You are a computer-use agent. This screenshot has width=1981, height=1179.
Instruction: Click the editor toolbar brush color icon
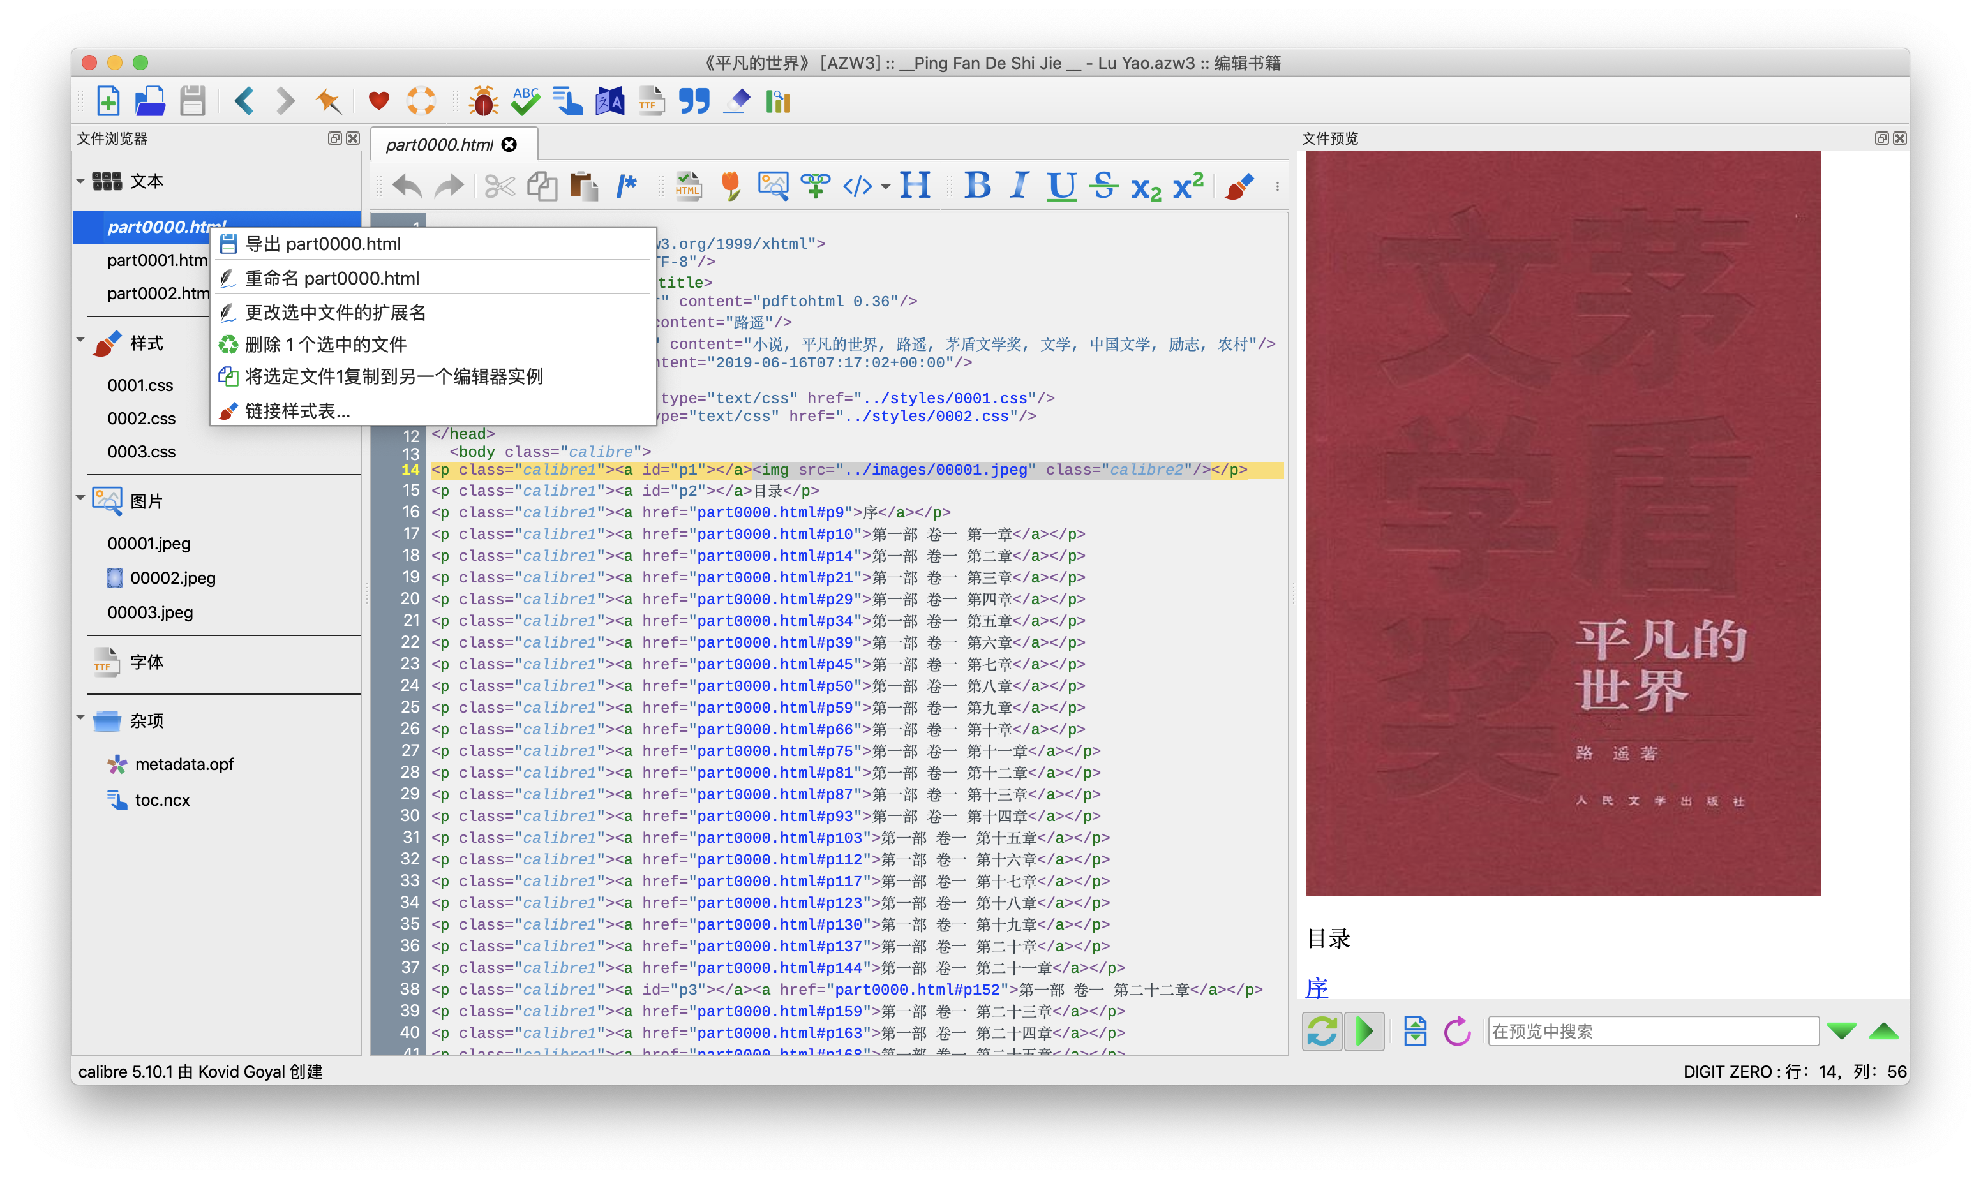click(x=1239, y=187)
